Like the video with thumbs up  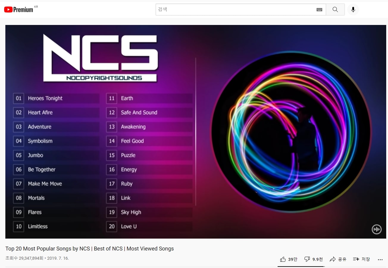coord(283,259)
